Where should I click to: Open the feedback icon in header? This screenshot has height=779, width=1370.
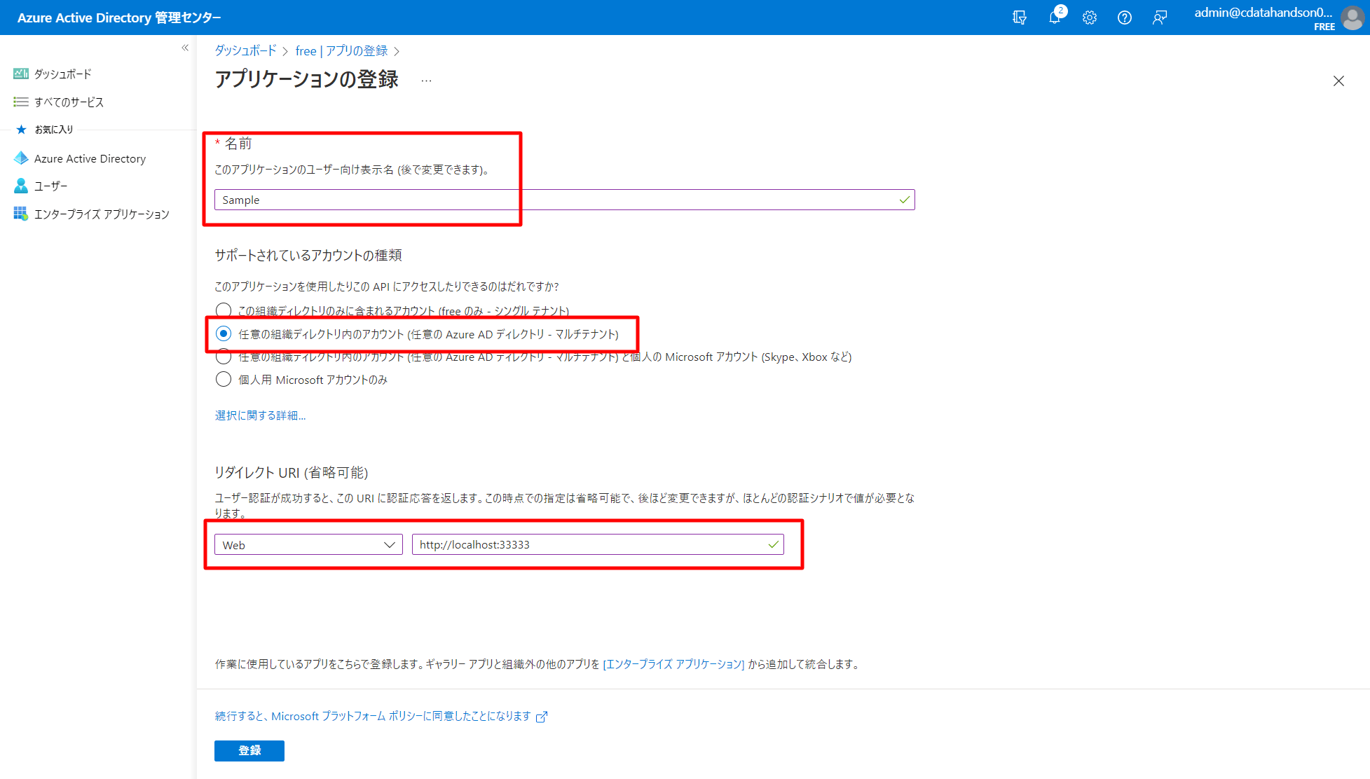[1160, 18]
